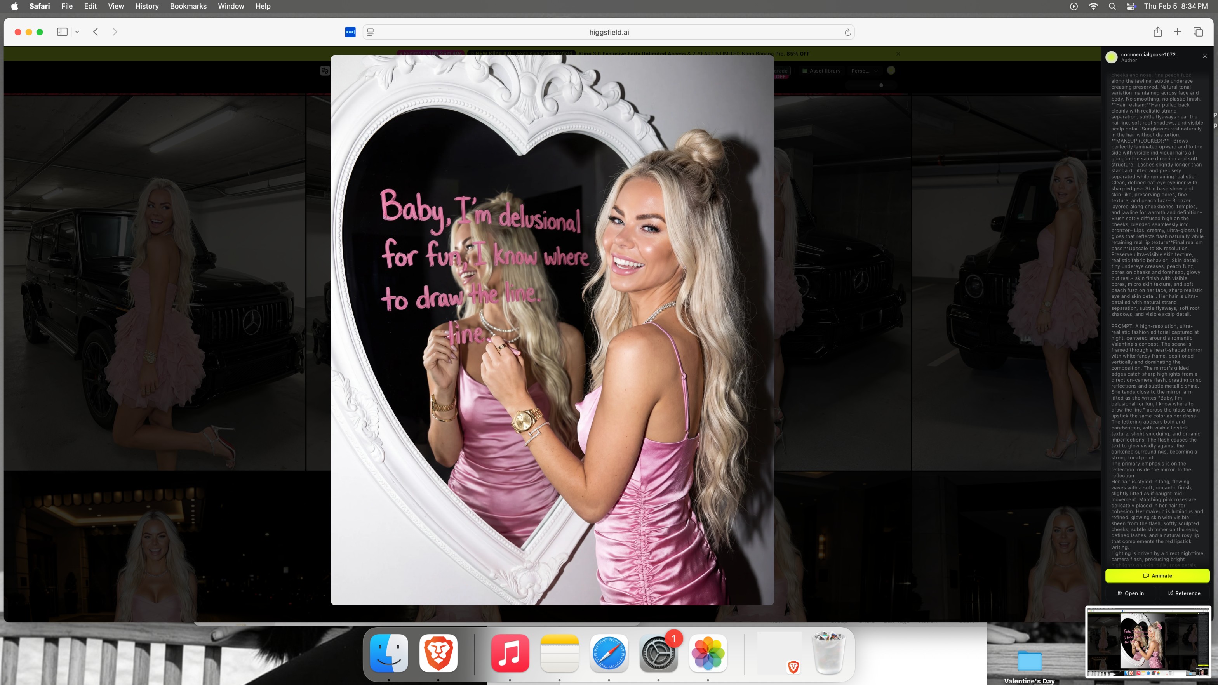The width and height of the screenshot is (1218, 685).
Task: Click the blue extension icon beside the address bar
Action: coord(350,32)
